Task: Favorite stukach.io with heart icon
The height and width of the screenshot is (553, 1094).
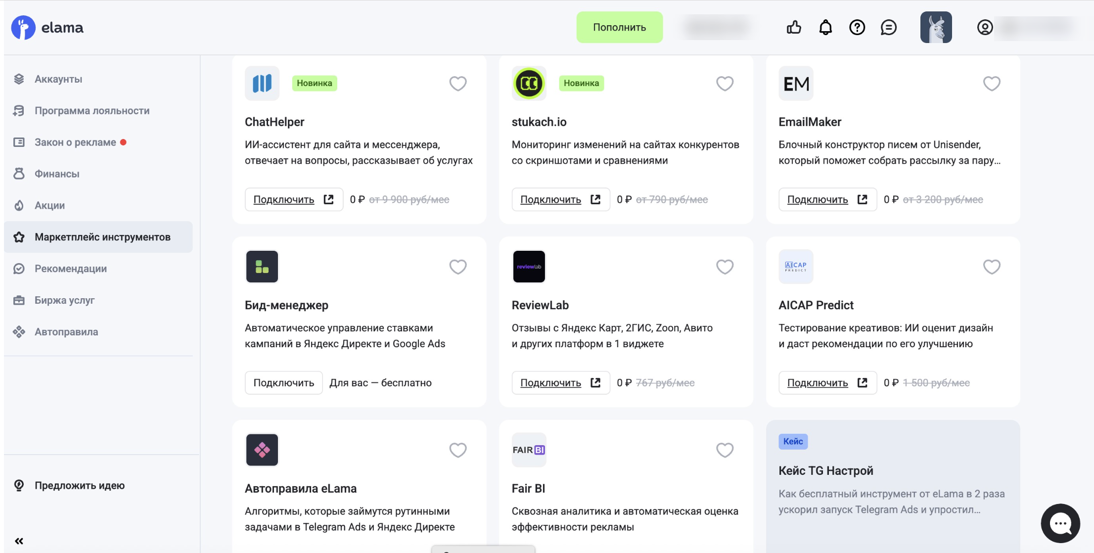Action: coord(725,83)
